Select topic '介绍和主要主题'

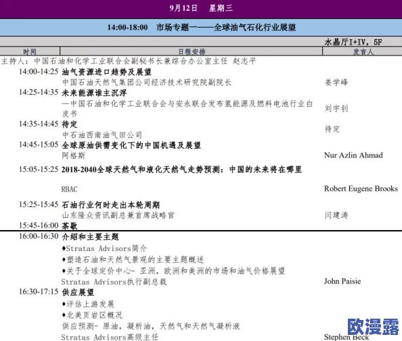tap(90, 237)
